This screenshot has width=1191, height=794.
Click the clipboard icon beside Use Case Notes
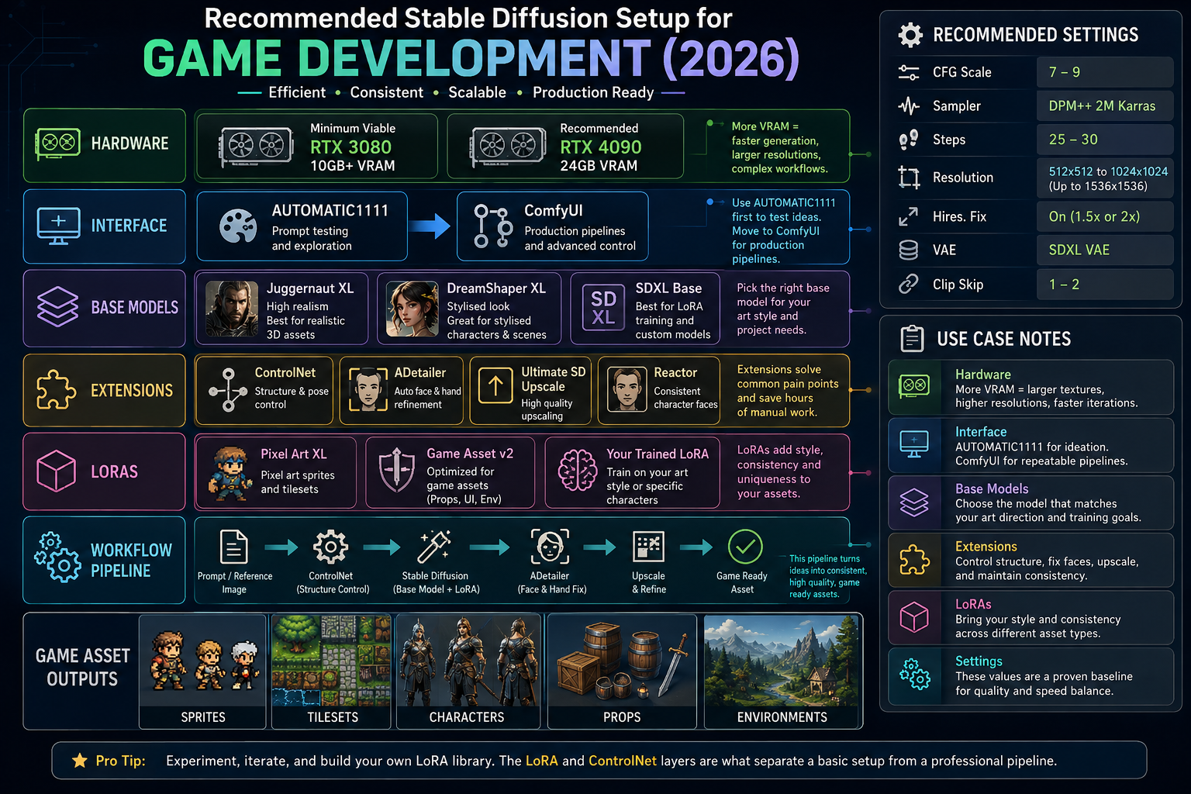tap(912, 340)
